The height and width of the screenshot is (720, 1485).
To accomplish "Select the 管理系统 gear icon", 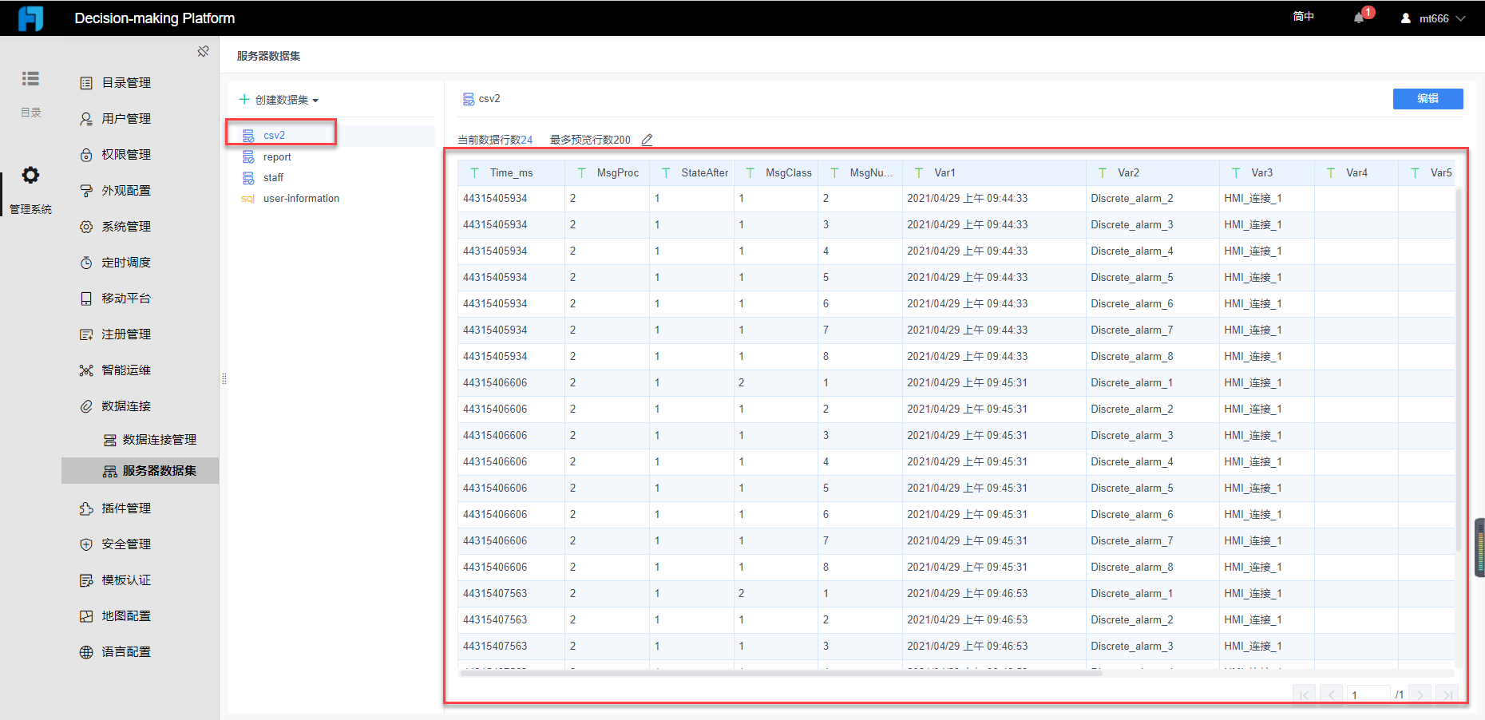I will pos(30,175).
